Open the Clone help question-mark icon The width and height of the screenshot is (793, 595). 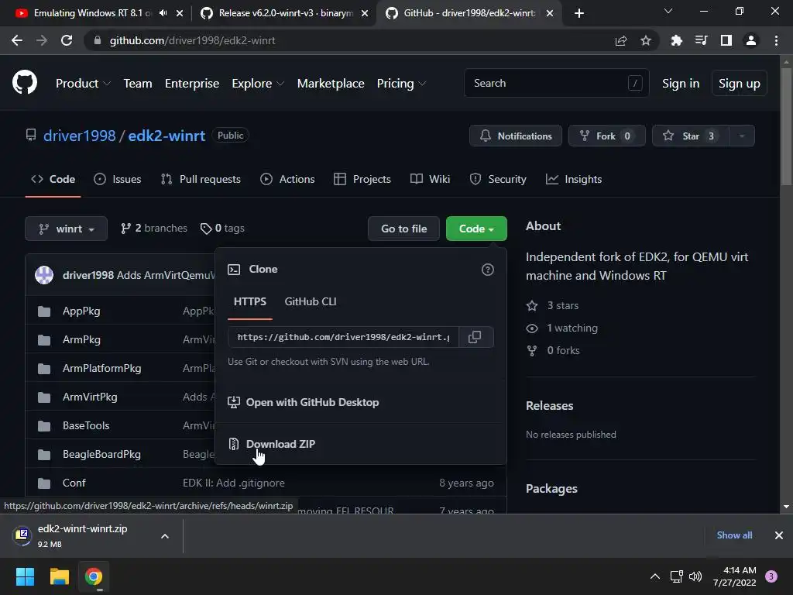(x=488, y=270)
